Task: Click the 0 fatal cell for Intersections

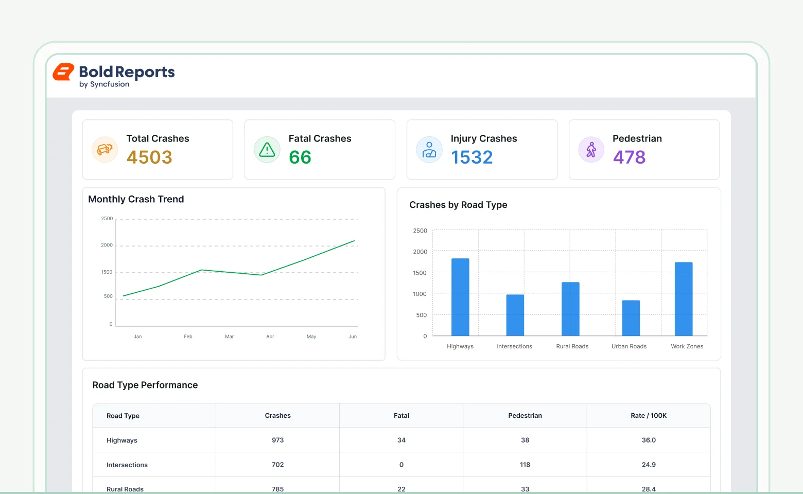Action: click(401, 465)
